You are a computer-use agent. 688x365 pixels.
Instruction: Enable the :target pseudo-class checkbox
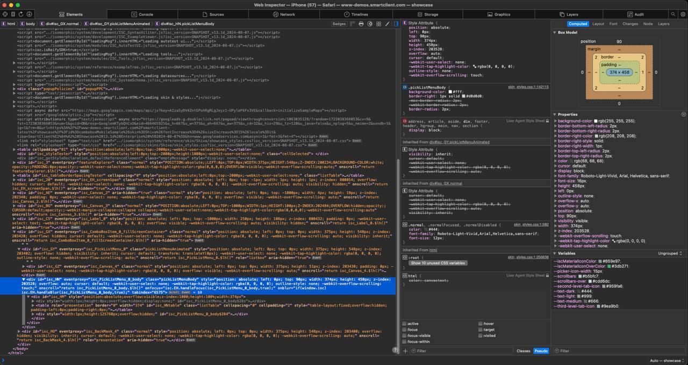[x=481, y=330]
